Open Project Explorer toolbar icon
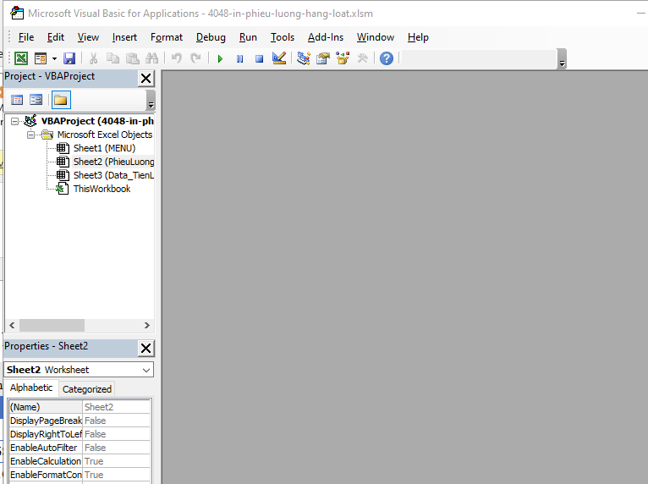The image size is (648, 484). point(304,58)
